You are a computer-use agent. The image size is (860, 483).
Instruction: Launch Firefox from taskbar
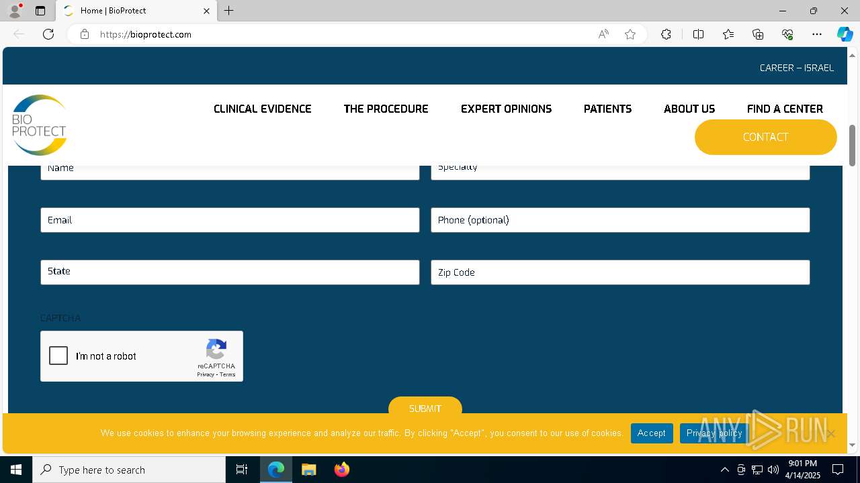click(341, 470)
